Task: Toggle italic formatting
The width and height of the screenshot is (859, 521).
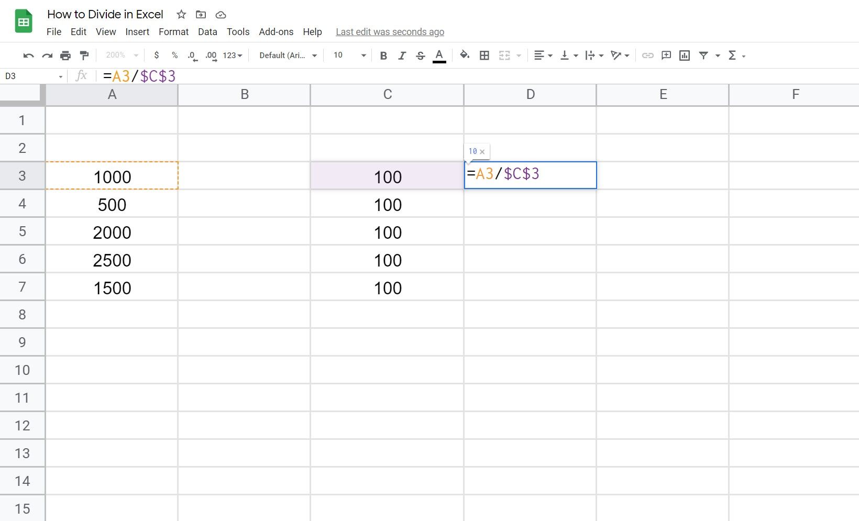Action: [x=402, y=55]
